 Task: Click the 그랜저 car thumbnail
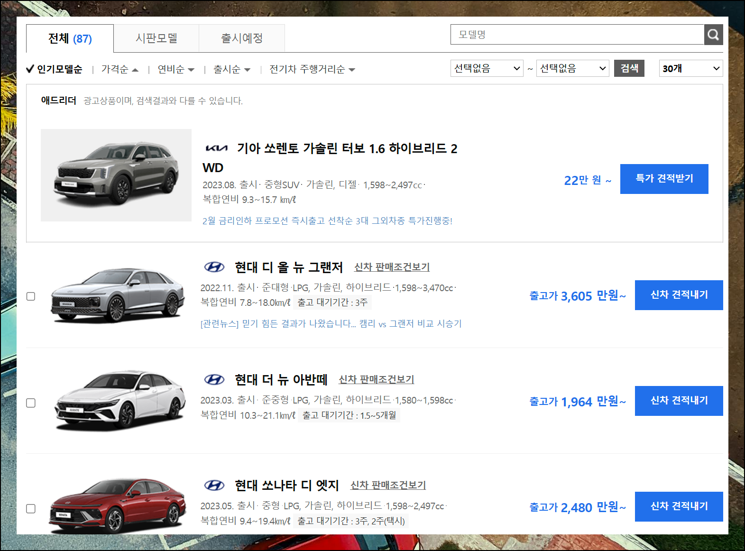tap(118, 295)
